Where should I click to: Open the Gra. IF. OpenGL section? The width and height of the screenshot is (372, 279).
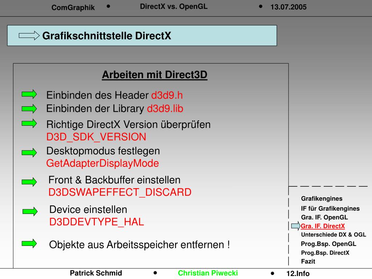coord(324,217)
